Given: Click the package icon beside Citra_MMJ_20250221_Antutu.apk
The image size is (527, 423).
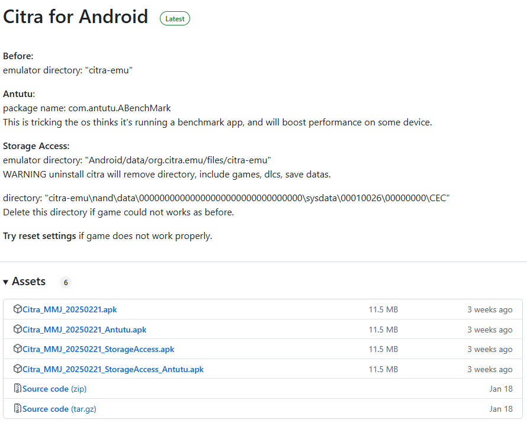Looking at the screenshot, I should (x=18, y=330).
